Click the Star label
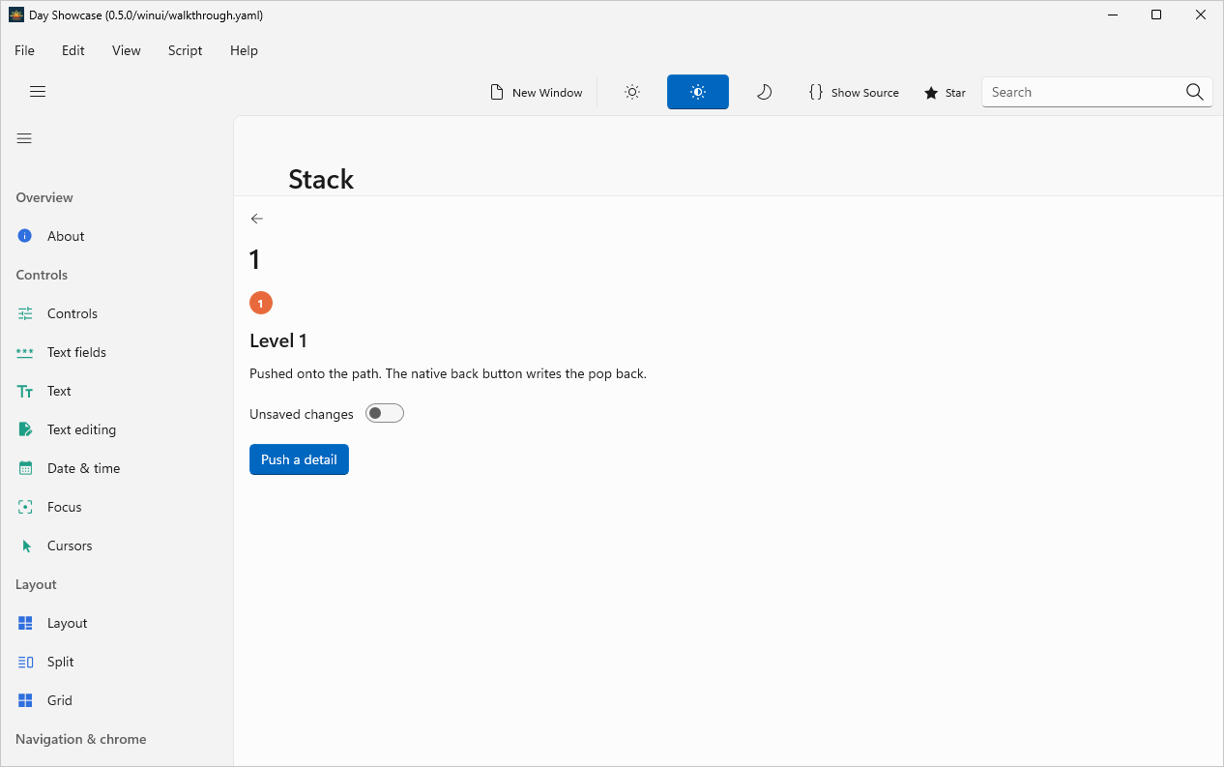The height and width of the screenshot is (767, 1224). pos(955,93)
